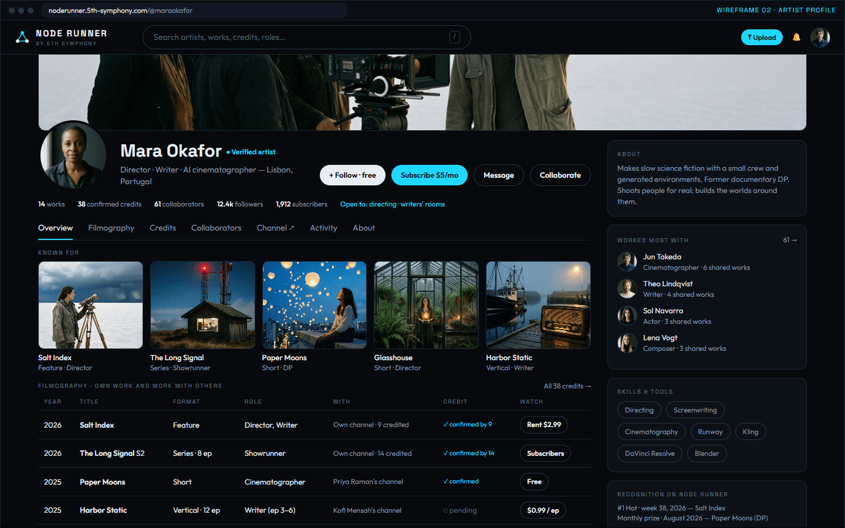Select the Screenwriting skill chip

pos(695,410)
